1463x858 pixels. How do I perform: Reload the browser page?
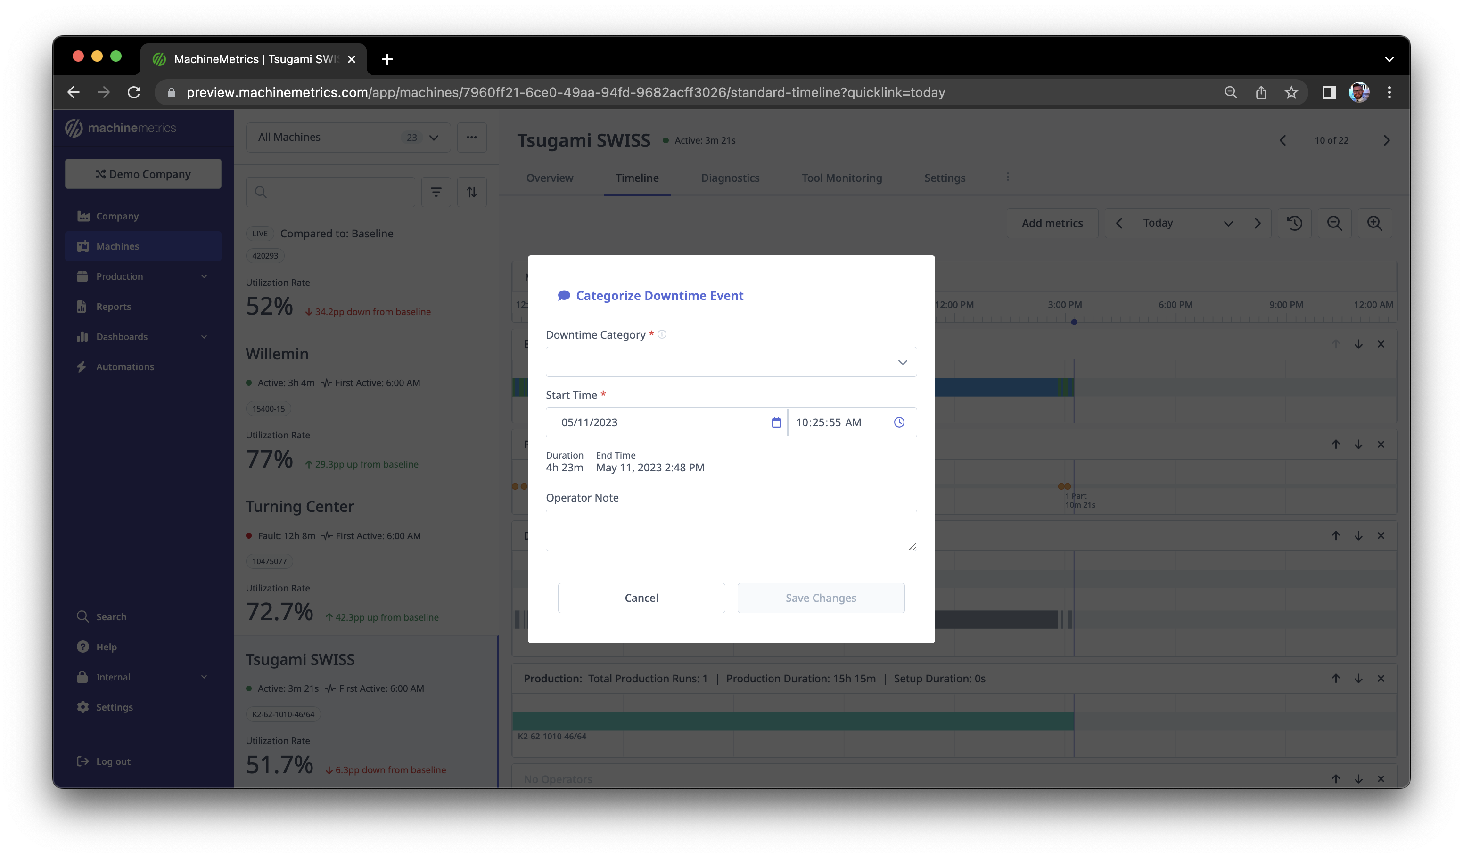pyautogui.click(x=134, y=92)
